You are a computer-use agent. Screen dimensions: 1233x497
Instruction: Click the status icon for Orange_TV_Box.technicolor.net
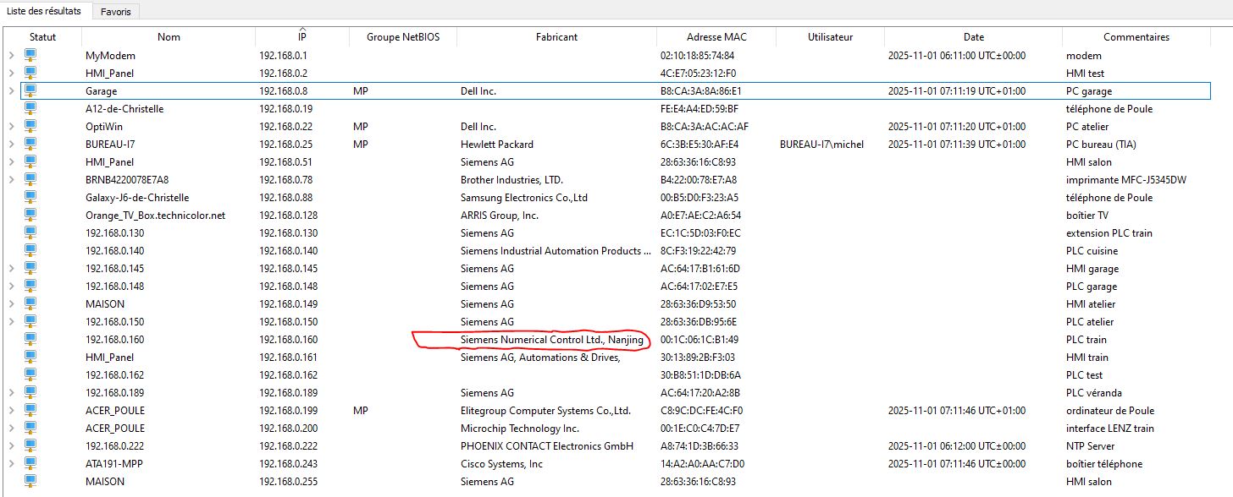point(31,216)
